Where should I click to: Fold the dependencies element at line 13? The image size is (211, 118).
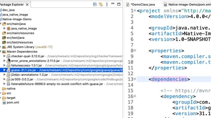click(x=135, y=79)
